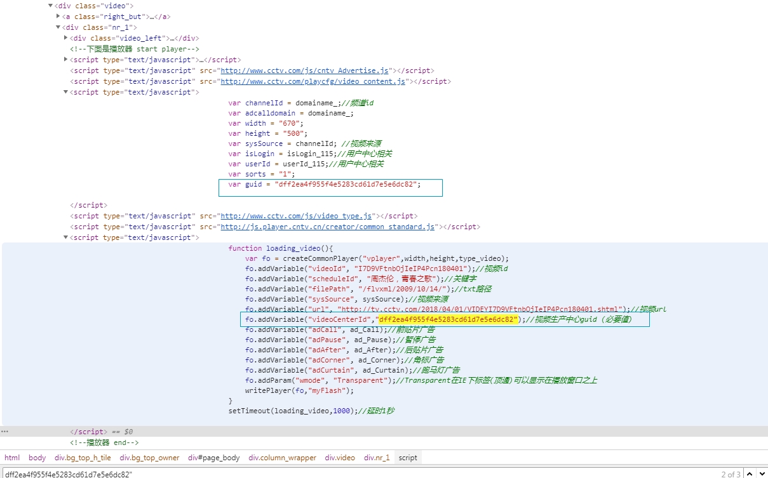
Task: Click the function loading_video(){ line
Action: pyautogui.click(x=281, y=248)
